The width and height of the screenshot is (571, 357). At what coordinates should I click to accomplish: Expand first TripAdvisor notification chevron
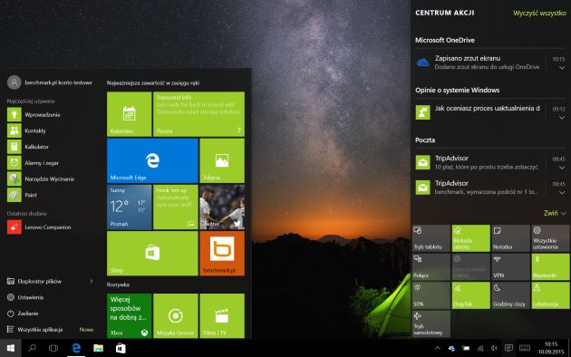click(x=562, y=168)
